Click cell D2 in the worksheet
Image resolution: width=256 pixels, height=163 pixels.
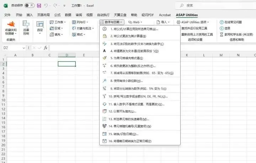click(66, 64)
